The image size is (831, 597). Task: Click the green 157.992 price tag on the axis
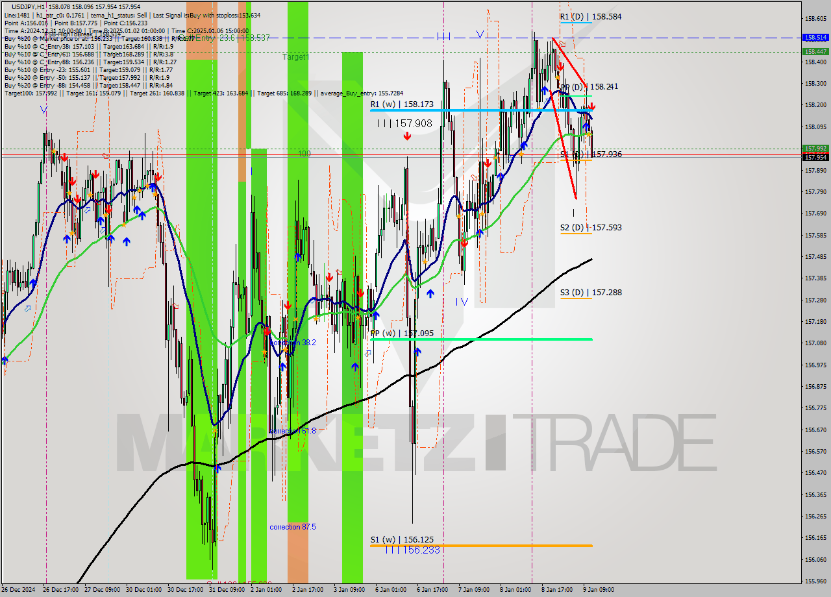coord(815,148)
